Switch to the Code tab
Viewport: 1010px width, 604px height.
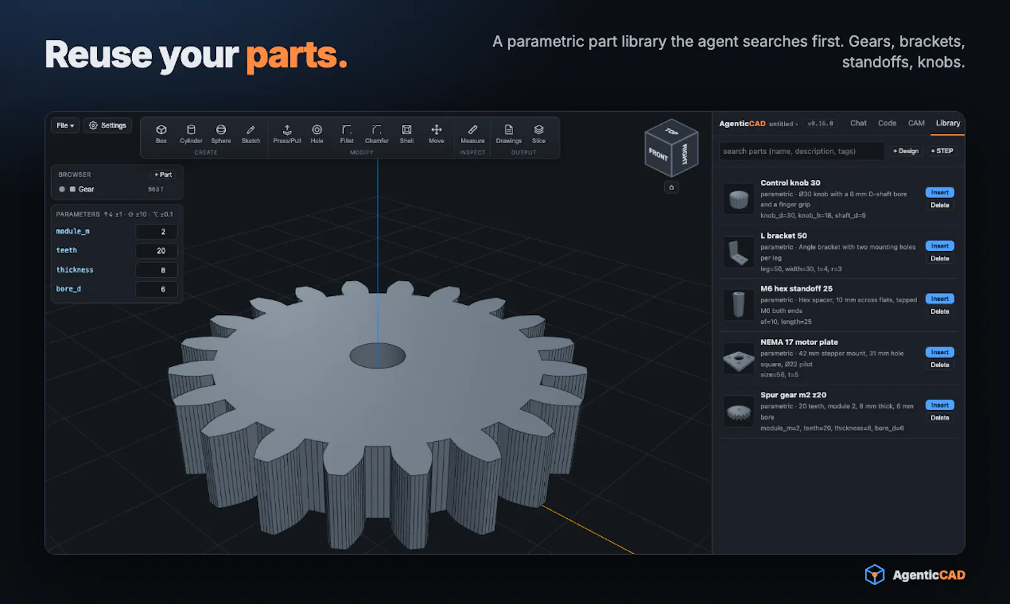pyautogui.click(x=887, y=123)
